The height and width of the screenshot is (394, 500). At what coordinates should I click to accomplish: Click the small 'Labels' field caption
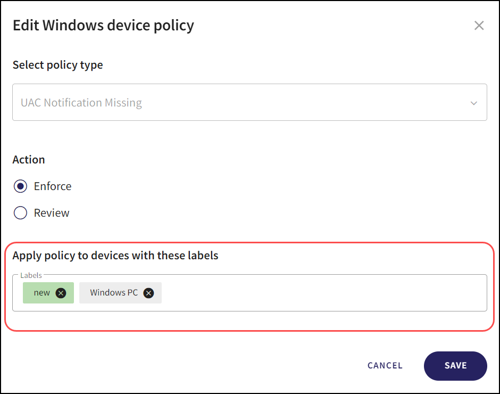[31, 275]
